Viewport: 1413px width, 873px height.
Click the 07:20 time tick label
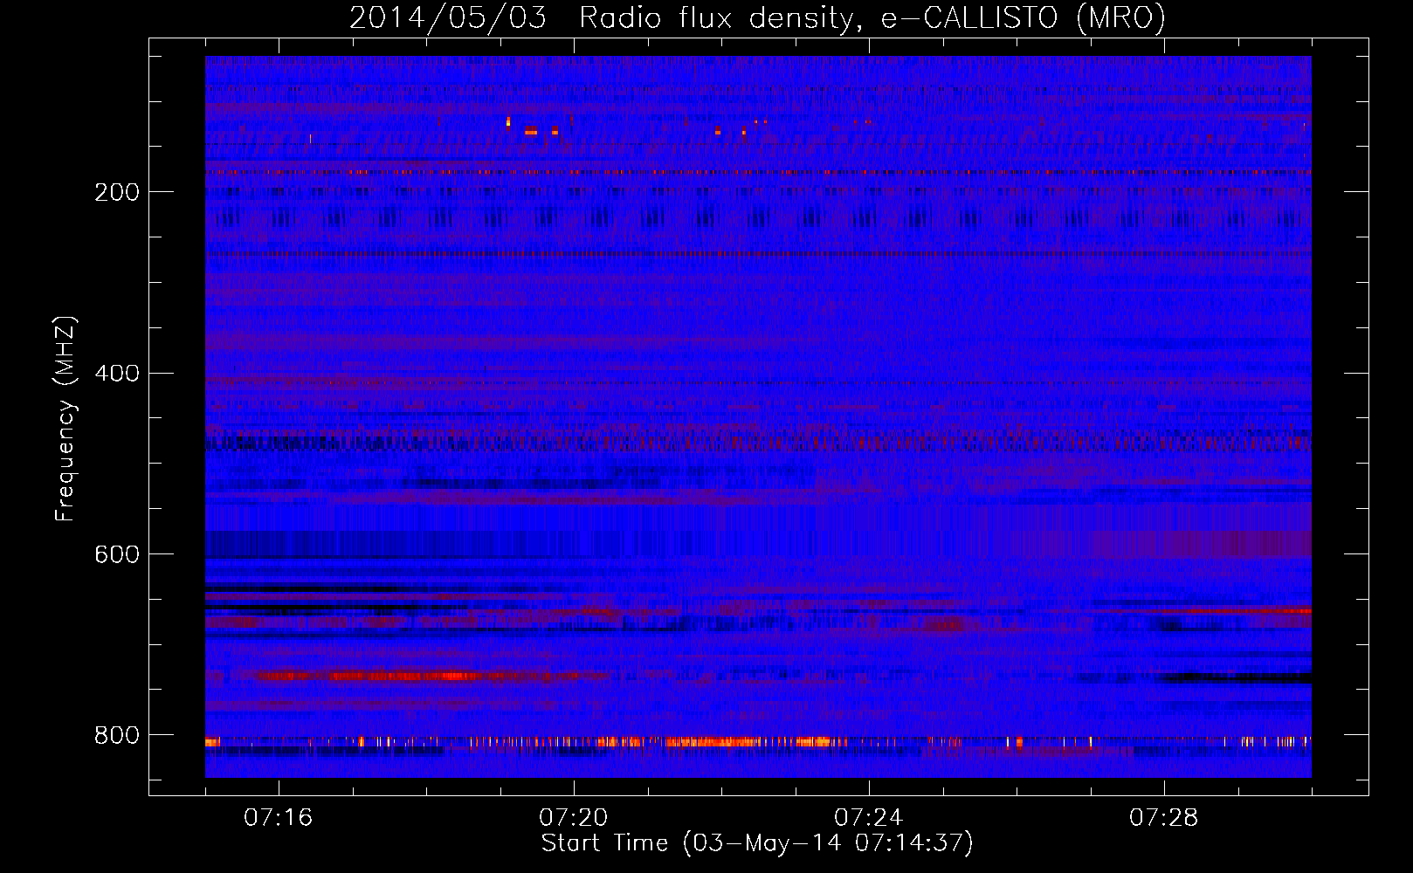pos(574,818)
